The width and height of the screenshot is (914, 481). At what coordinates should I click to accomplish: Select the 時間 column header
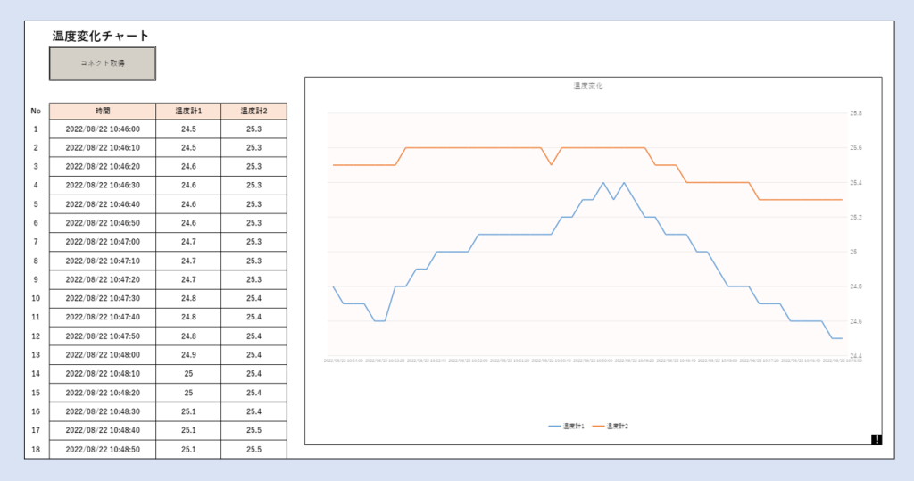point(103,111)
